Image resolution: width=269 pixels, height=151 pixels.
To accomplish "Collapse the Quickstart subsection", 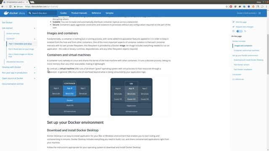I will [x=34, y=39].
